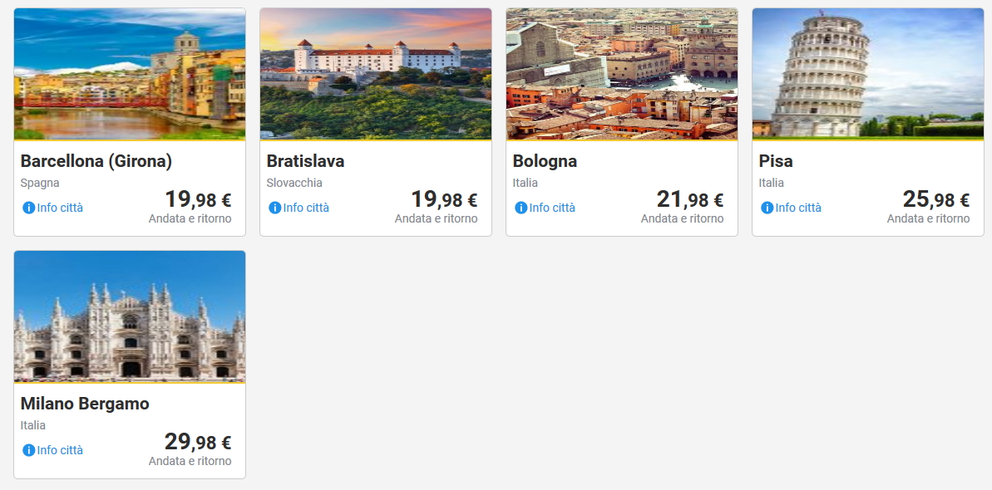992x490 pixels.
Task: Open the Bratislava castle photo
Action: click(x=376, y=74)
